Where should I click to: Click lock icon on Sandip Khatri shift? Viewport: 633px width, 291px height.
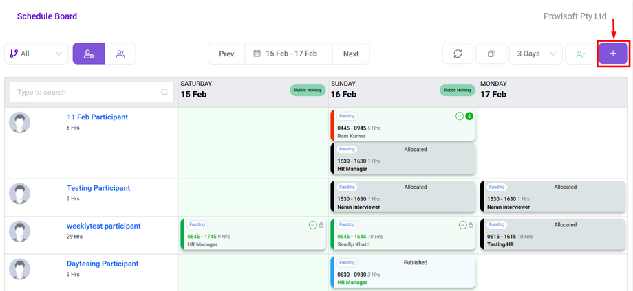[x=471, y=225]
